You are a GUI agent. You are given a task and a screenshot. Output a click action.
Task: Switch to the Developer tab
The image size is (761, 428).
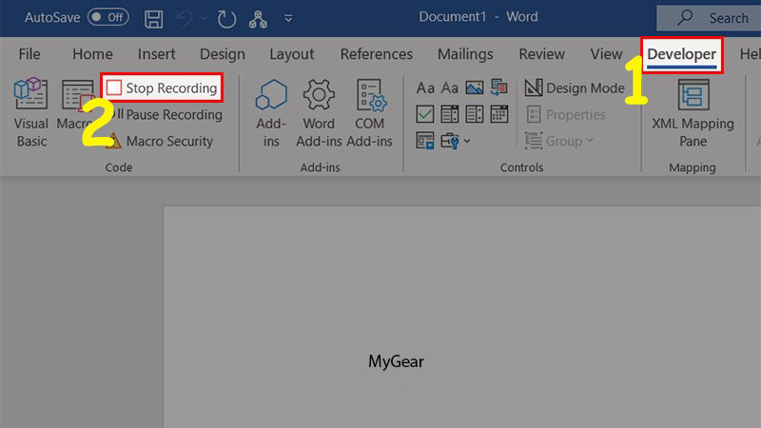681,54
